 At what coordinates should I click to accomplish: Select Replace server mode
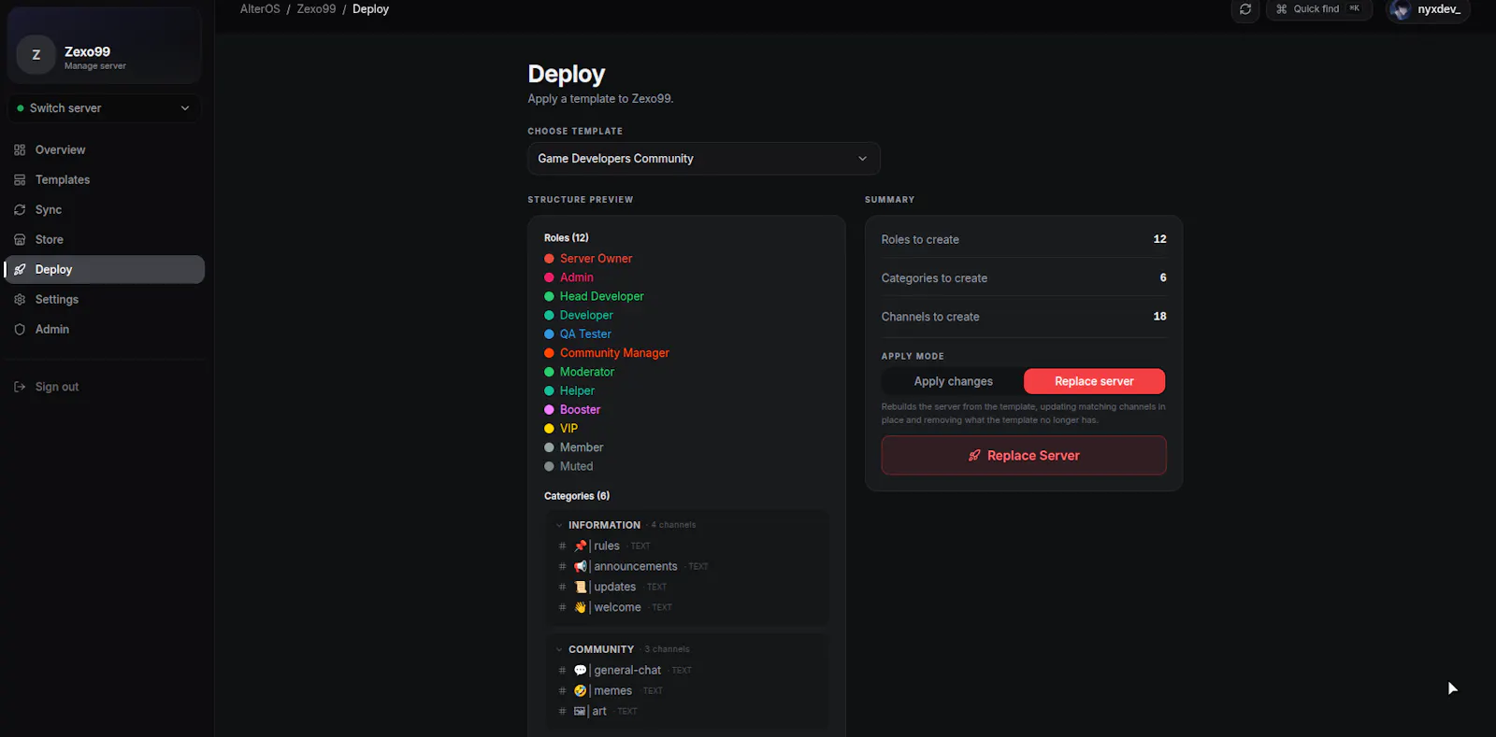coord(1094,381)
